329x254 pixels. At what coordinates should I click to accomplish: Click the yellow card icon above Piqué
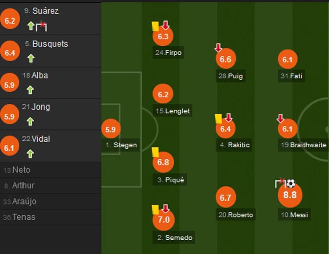(155, 152)
